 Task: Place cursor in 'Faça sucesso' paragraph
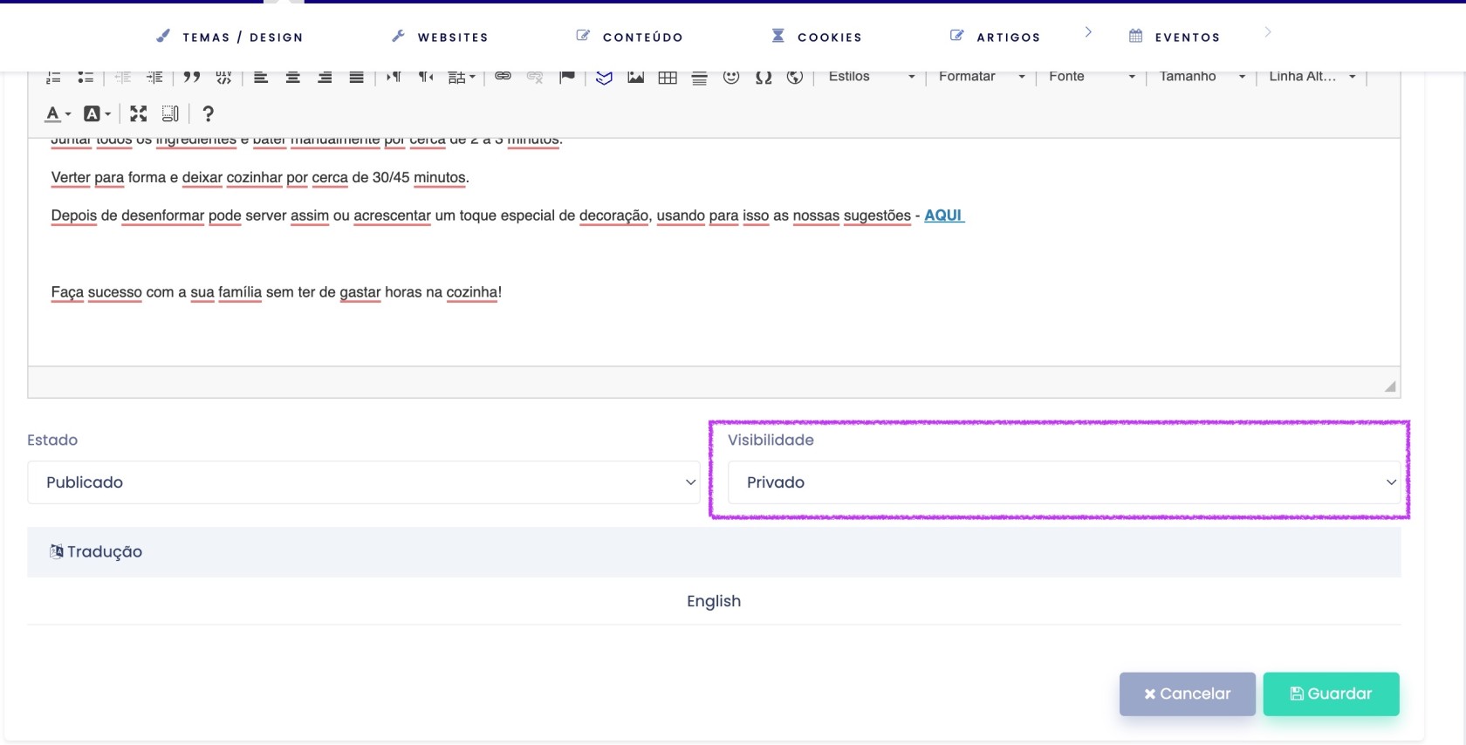276,292
